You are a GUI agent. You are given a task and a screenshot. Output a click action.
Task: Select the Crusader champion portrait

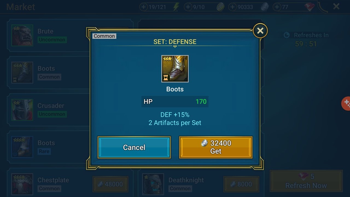tap(22, 110)
